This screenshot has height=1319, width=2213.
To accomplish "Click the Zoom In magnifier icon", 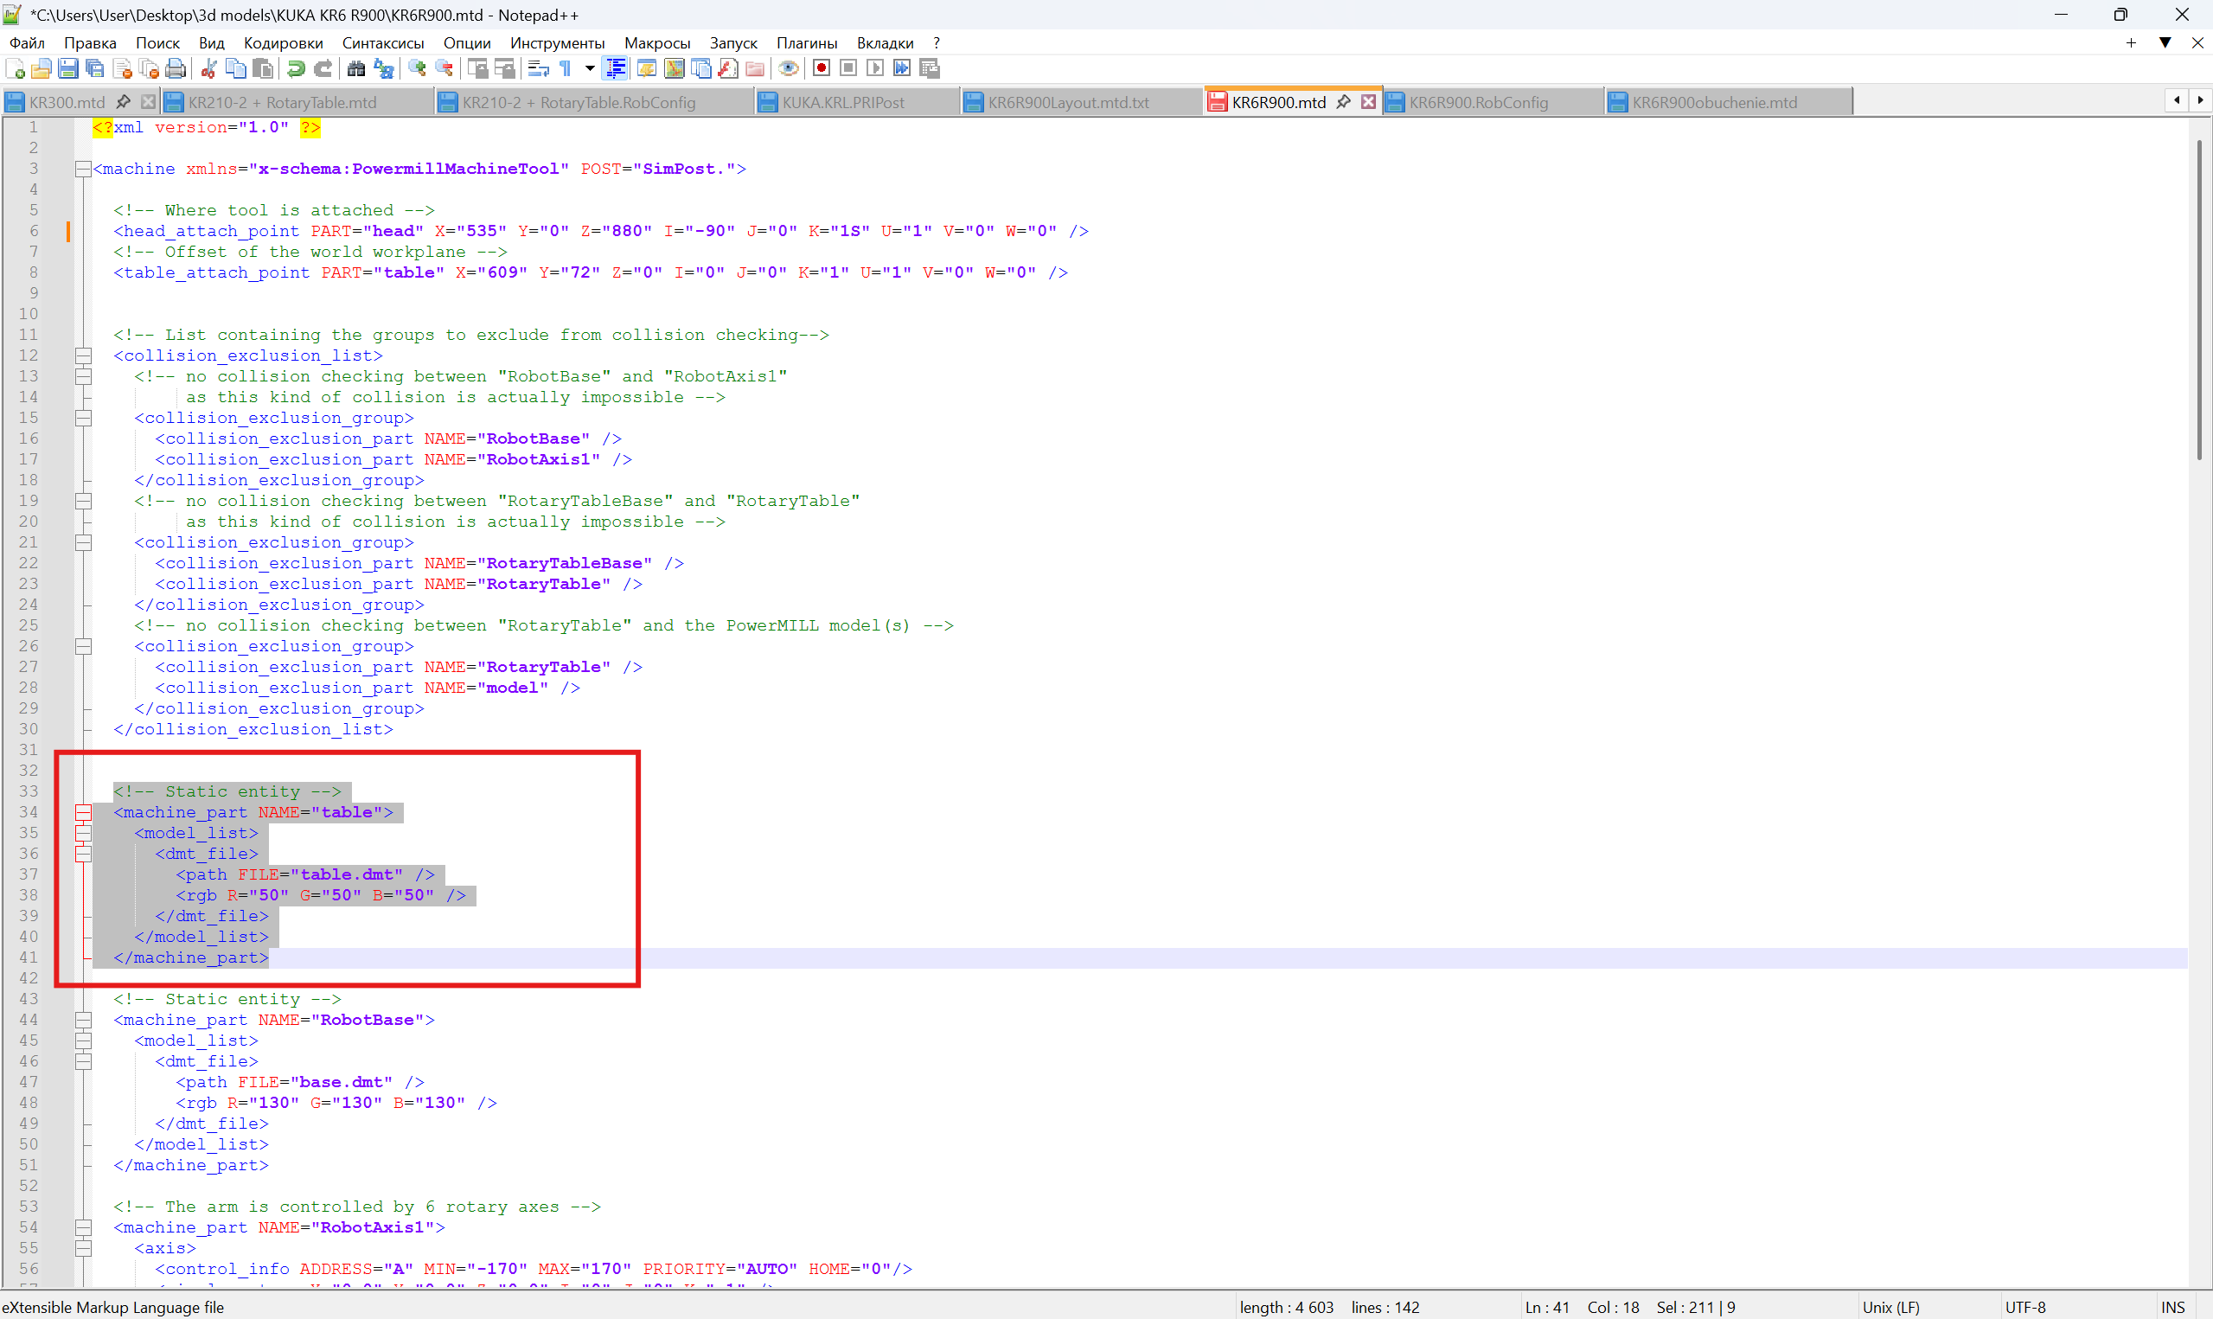I will pos(417,68).
